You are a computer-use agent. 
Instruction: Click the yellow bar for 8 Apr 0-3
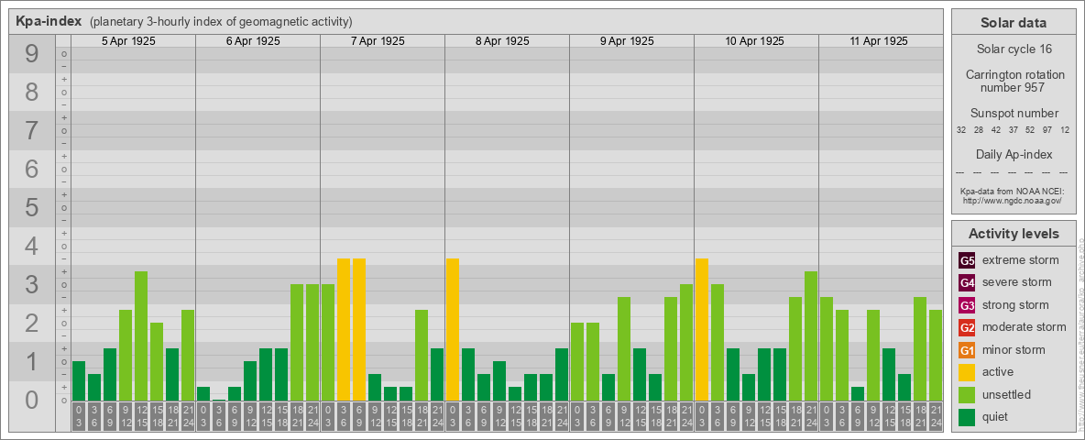(453, 329)
